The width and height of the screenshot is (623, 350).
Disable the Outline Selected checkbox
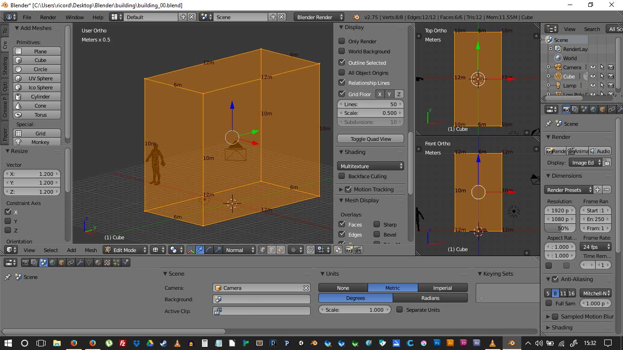342,62
